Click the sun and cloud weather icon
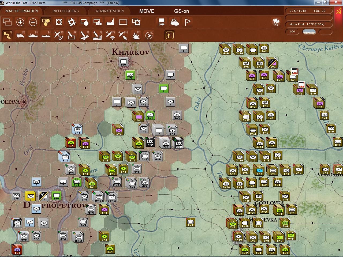 tap(174, 22)
